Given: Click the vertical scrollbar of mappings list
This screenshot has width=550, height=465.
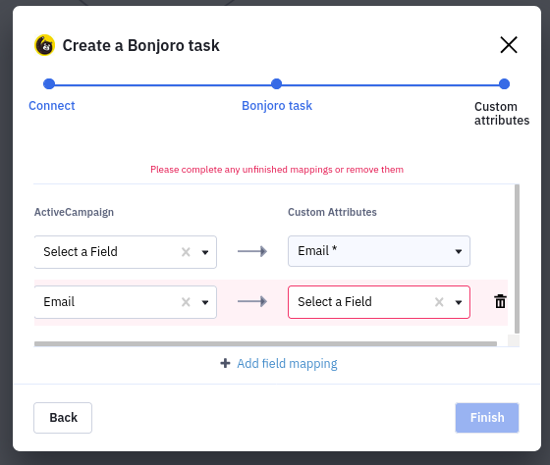Looking at the screenshot, I should [x=517, y=259].
